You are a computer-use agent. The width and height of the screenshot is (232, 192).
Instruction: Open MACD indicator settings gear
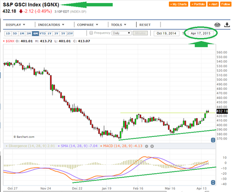point(147,146)
